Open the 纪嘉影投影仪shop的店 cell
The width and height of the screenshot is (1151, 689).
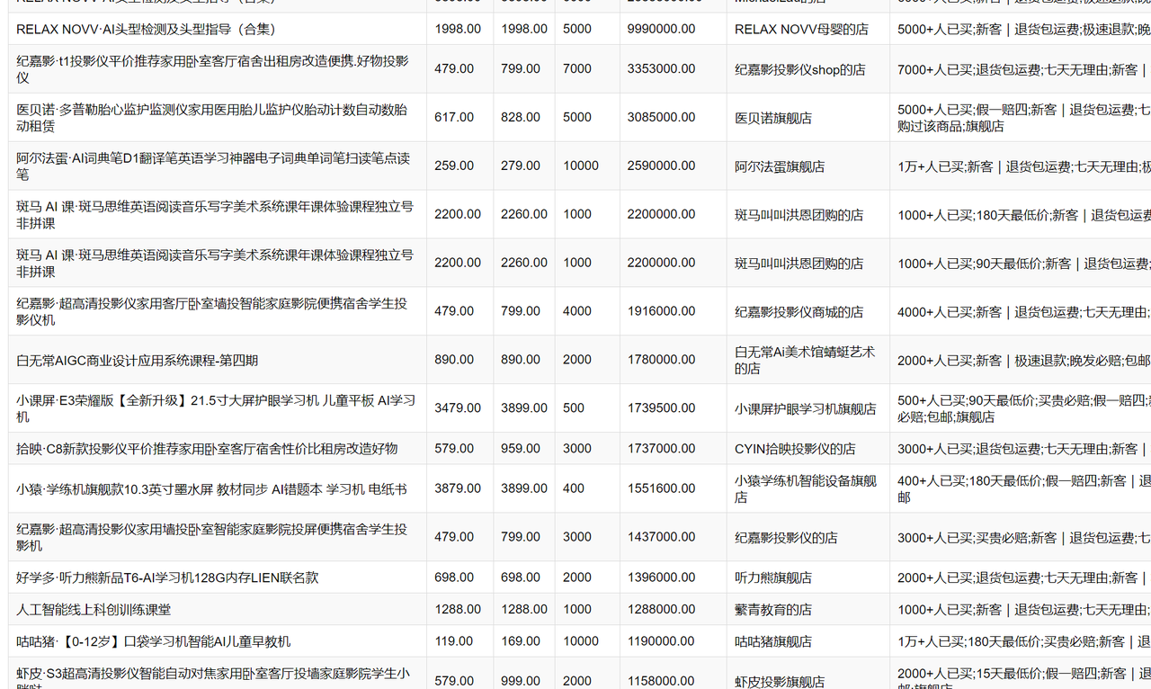click(799, 69)
